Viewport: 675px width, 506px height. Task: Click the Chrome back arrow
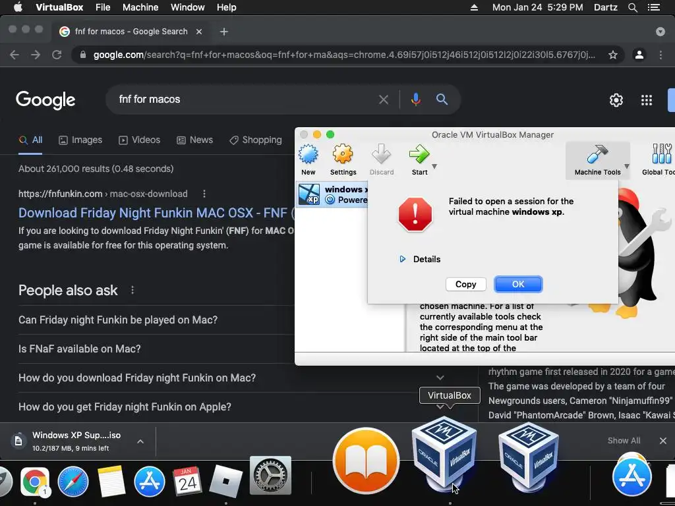[x=15, y=55]
